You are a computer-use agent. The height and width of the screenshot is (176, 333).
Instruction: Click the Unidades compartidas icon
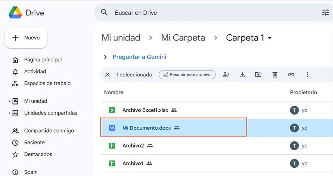point(15,113)
